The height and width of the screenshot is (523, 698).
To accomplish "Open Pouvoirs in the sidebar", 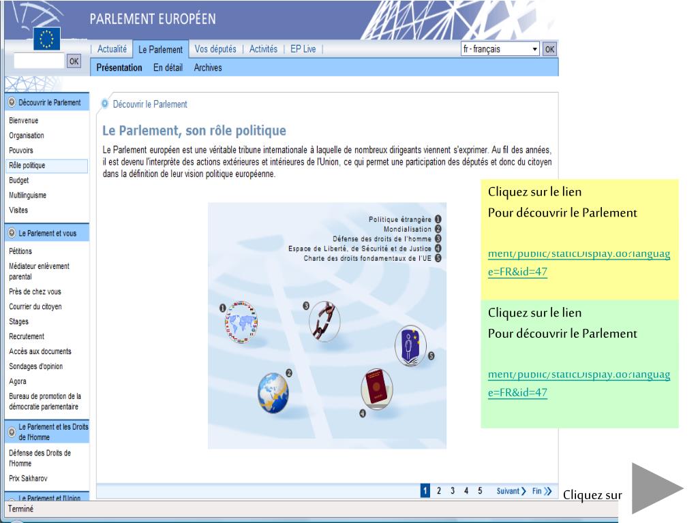I will 21,150.
